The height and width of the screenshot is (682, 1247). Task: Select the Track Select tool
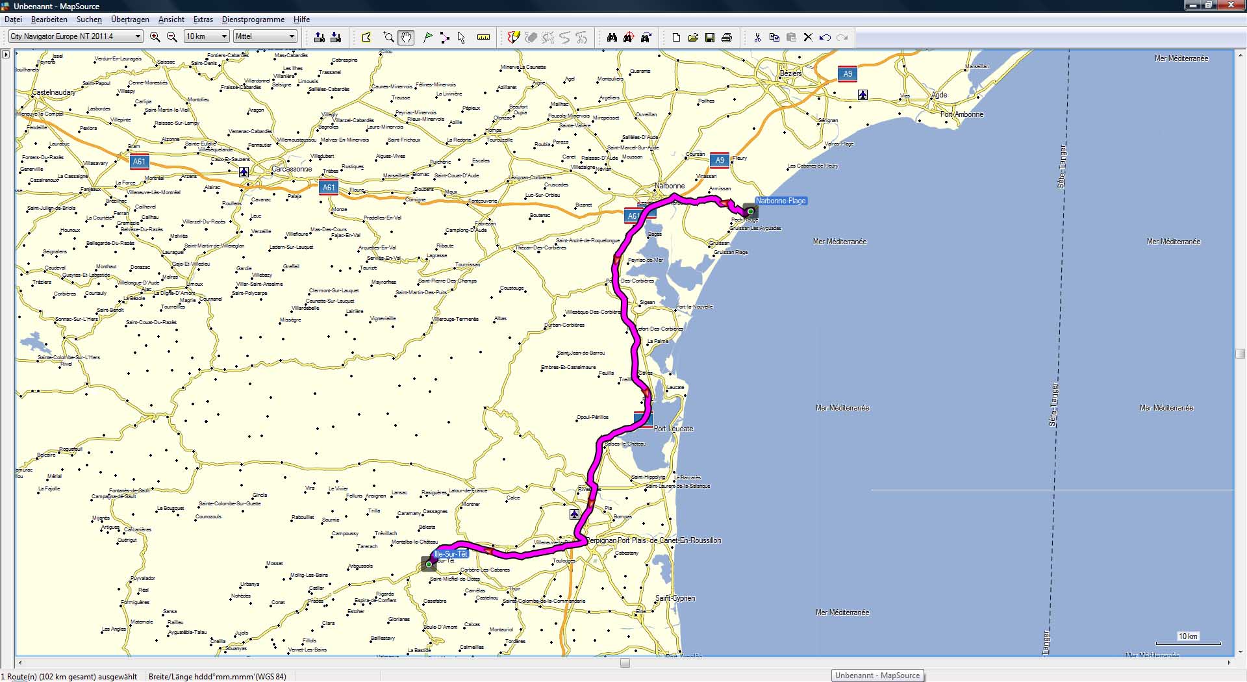pos(548,37)
